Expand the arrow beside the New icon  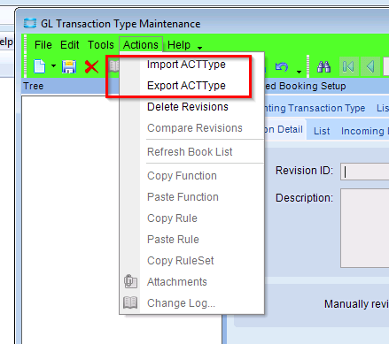53,66
